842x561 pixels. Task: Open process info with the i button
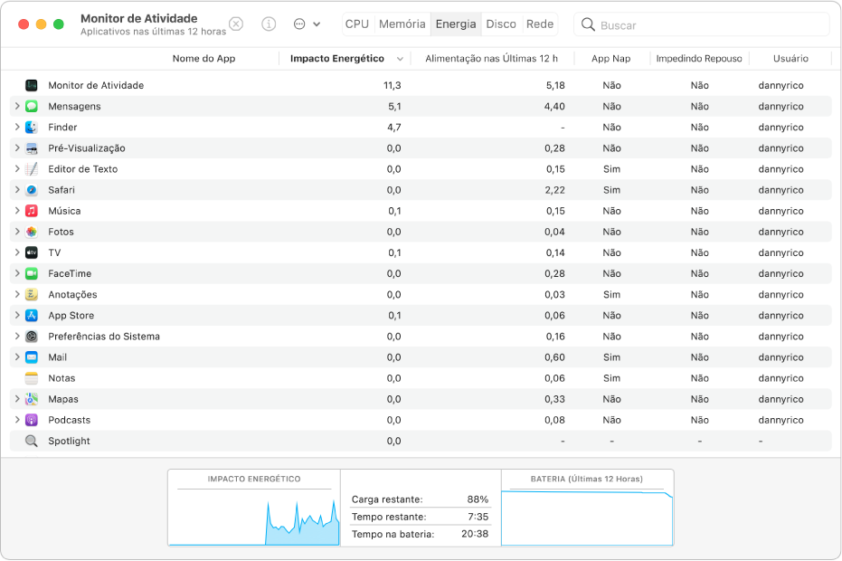click(269, 24)
